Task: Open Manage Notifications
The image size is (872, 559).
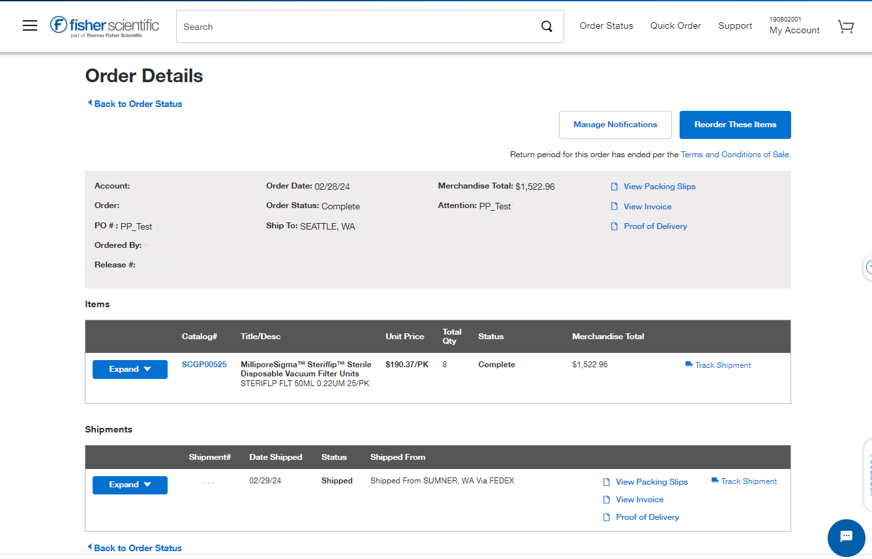Action: [615, 125]
